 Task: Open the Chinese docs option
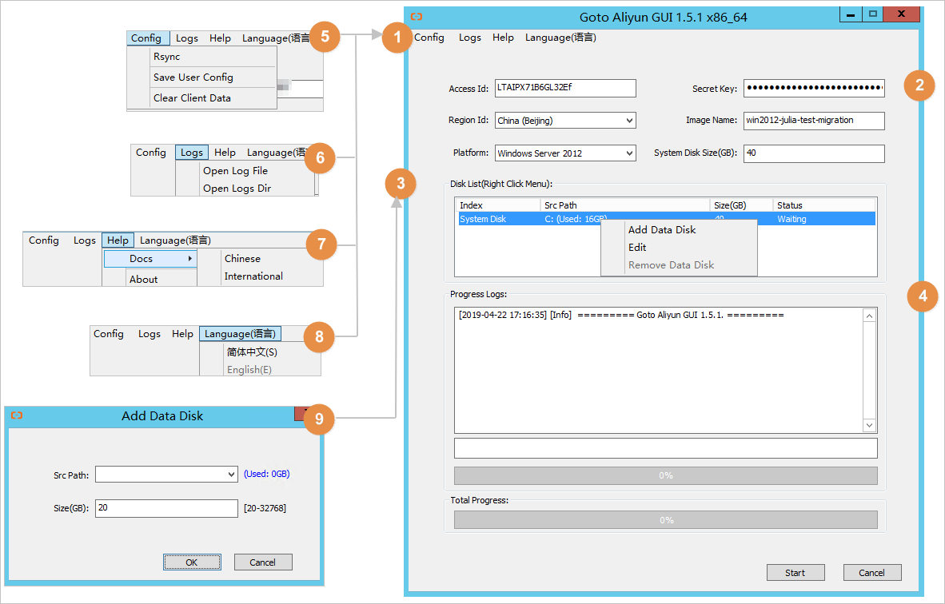point(242,258)
